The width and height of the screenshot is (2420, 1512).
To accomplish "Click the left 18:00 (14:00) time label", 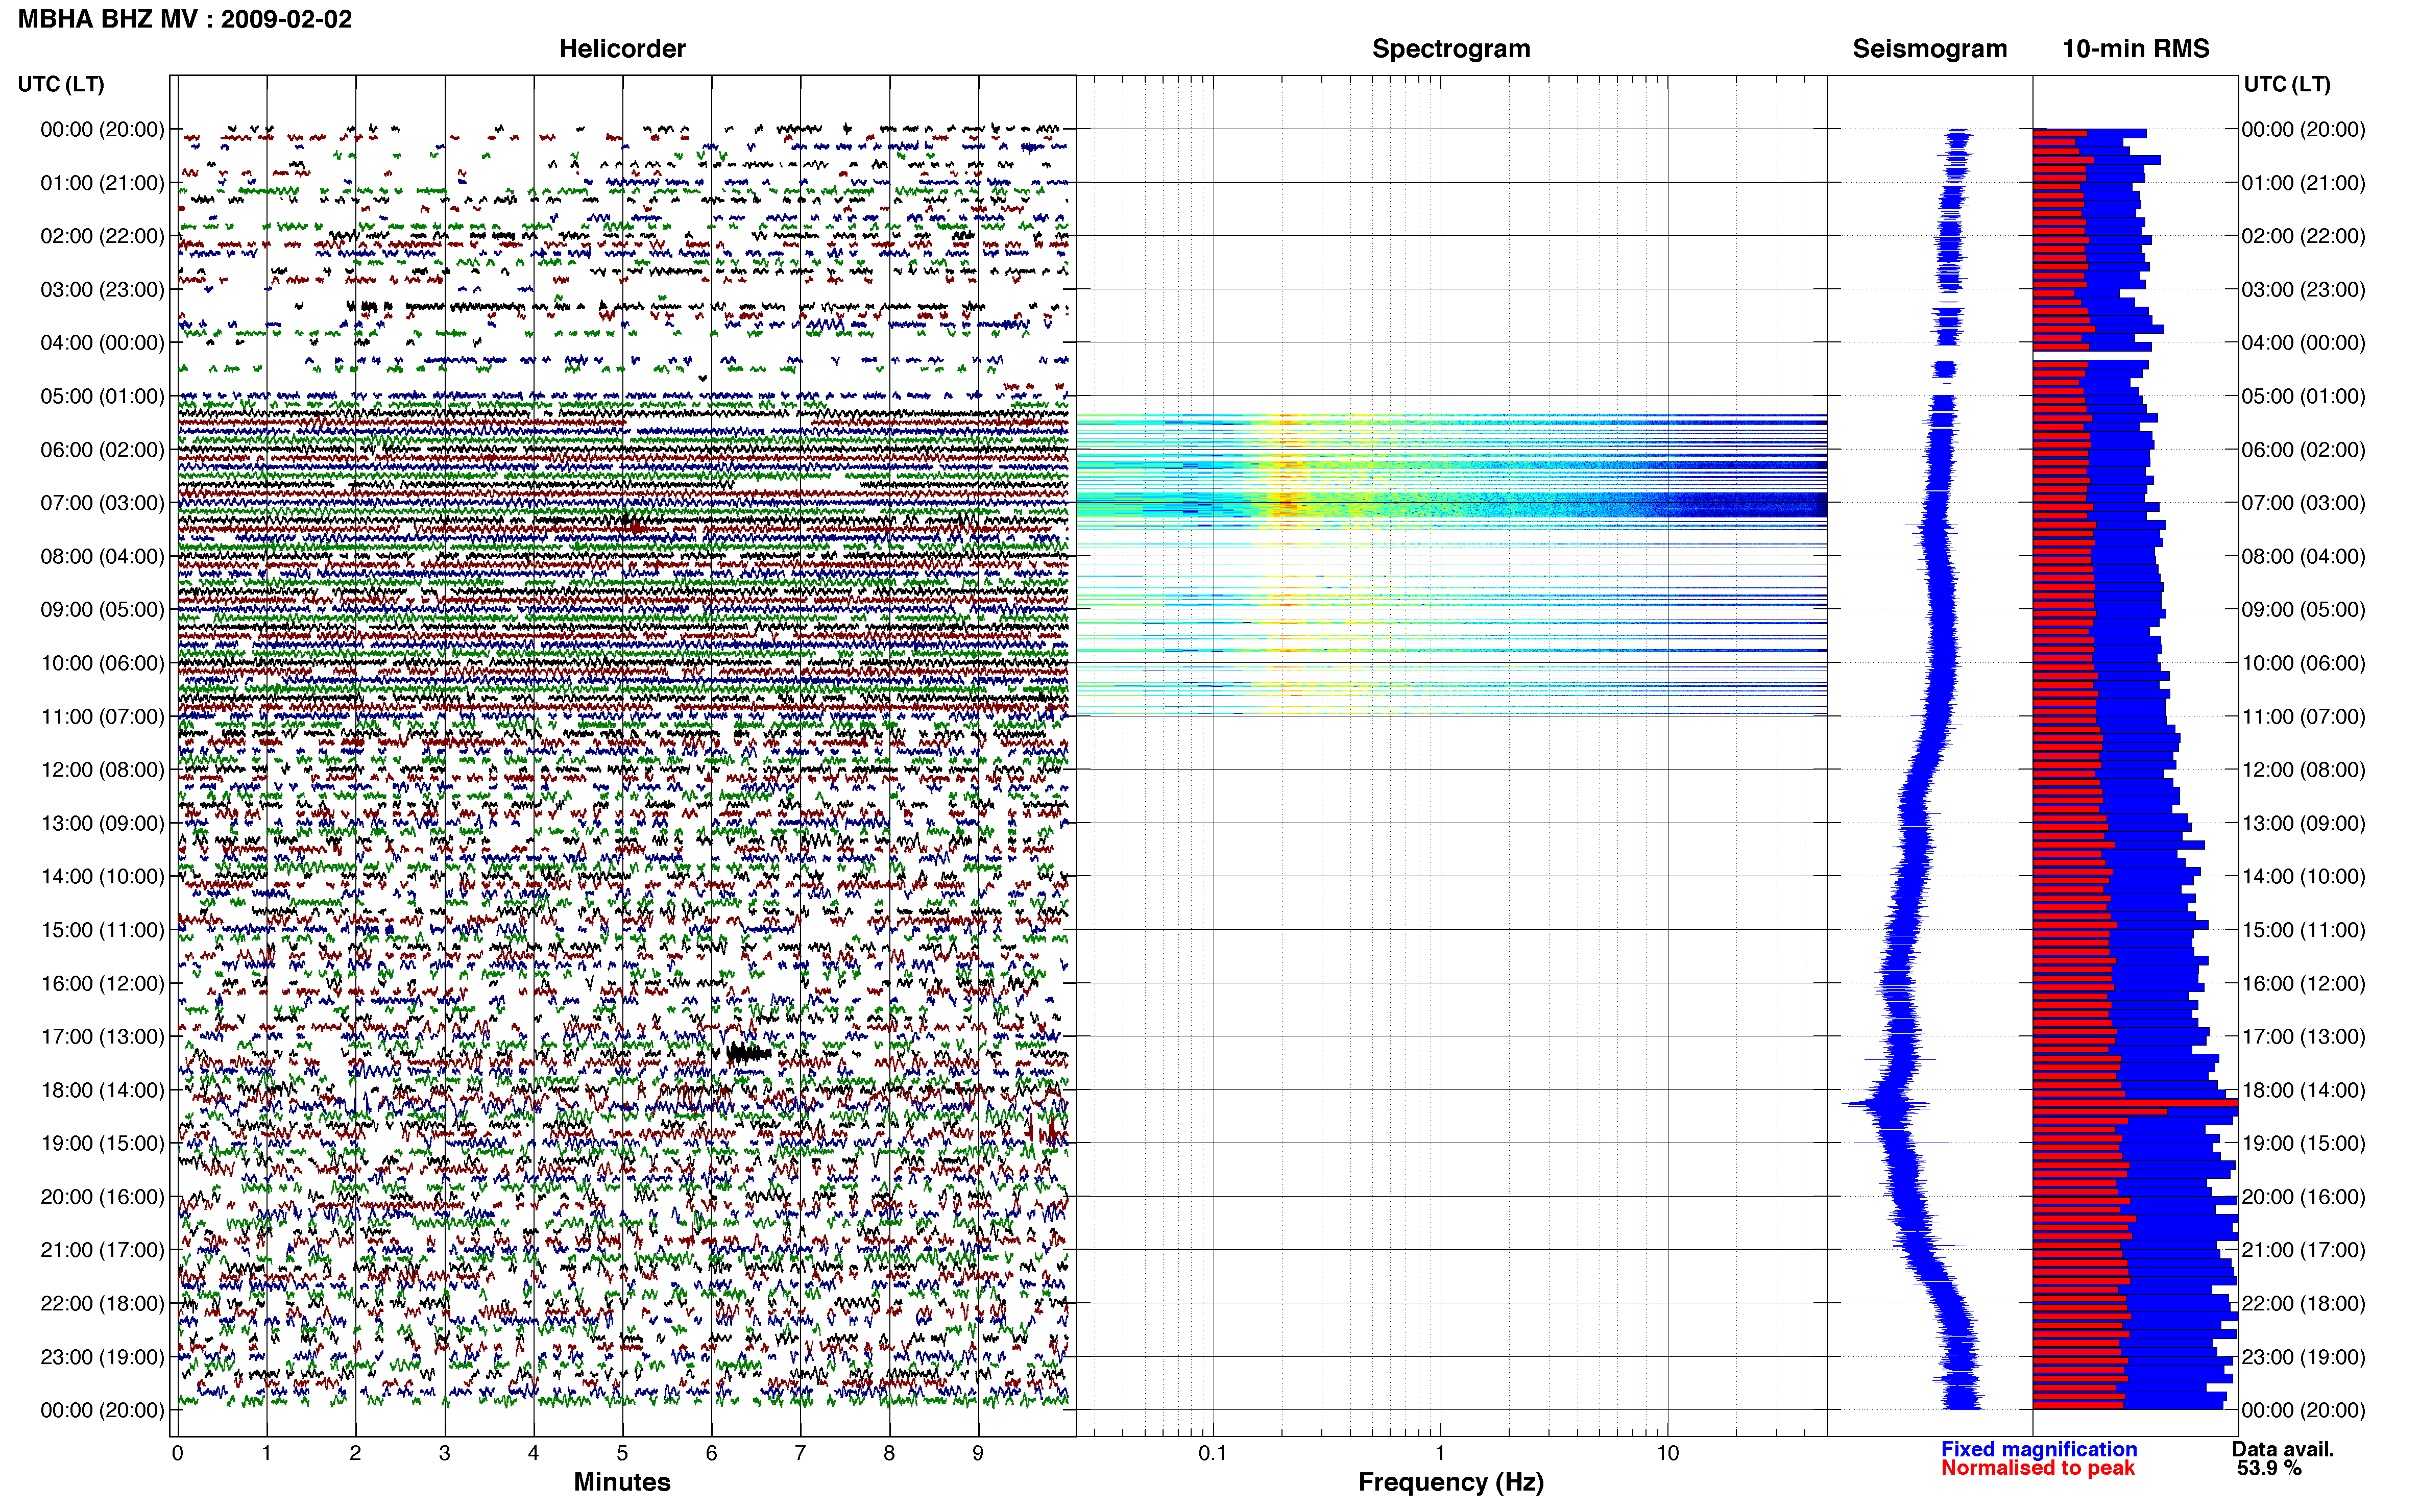I will 102,1090.
